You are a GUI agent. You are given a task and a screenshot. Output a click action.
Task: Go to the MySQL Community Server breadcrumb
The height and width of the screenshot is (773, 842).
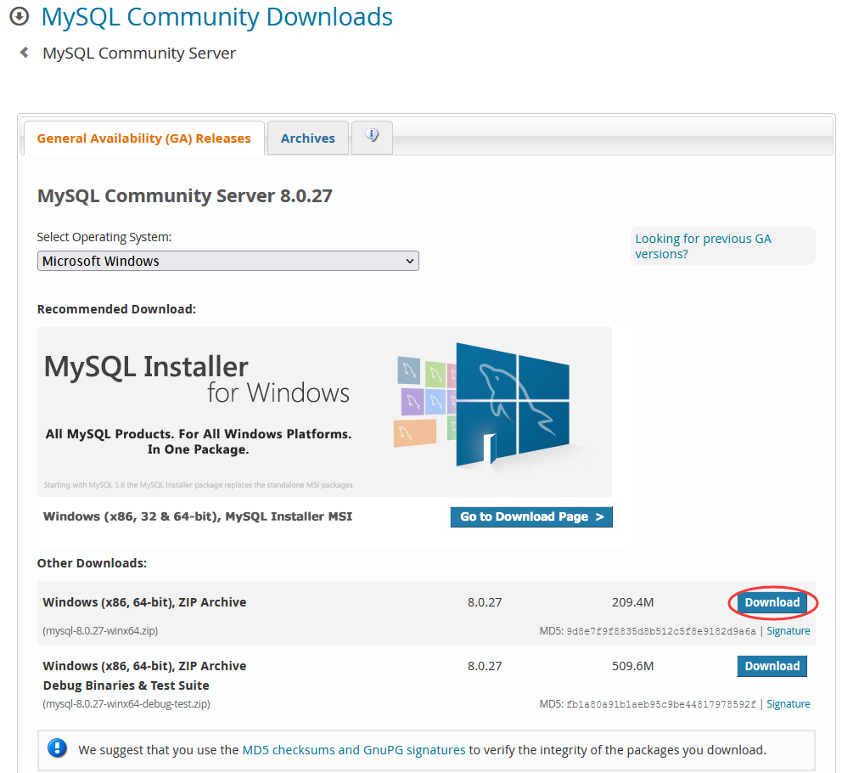click(139, 54)
